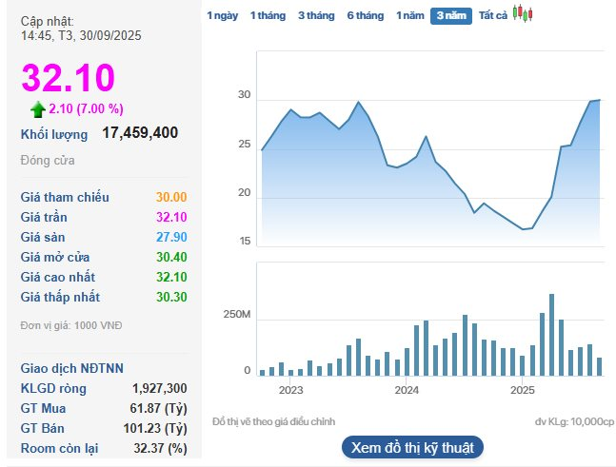Select the 1 ngày time range tab
Image resolution: width=616 pixels, height=467 pixels.
coord(222,15)
